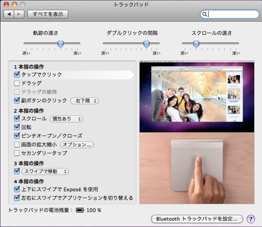
Task: Click the すべてを表示 button
Action: point(47,14)
